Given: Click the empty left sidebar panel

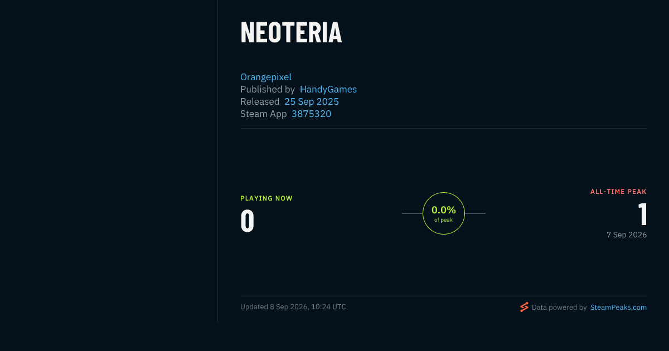Looking at the screenshot, I should [x=109, y=162].
